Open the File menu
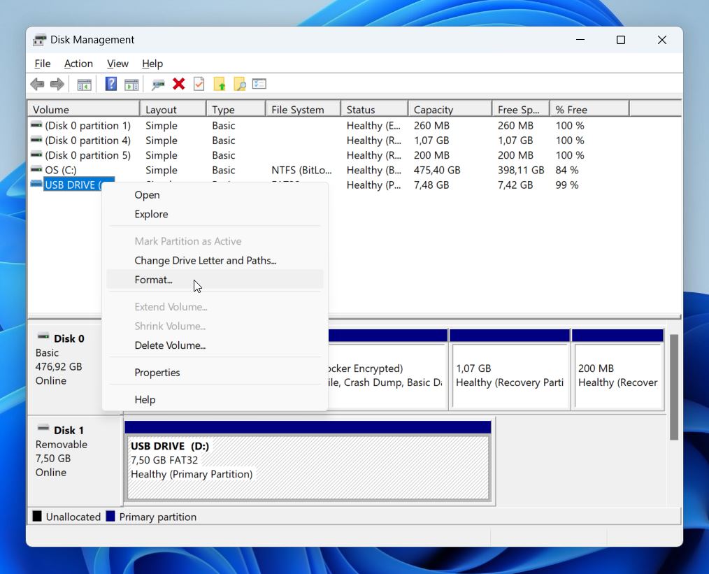This screenshot has width=709, height=574. click(x=43, y=64)
